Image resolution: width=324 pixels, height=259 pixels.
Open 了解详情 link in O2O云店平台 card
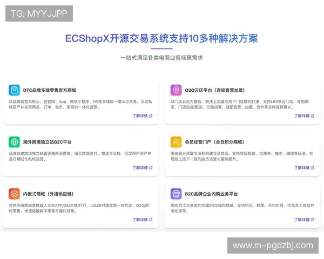click(304, 116)
